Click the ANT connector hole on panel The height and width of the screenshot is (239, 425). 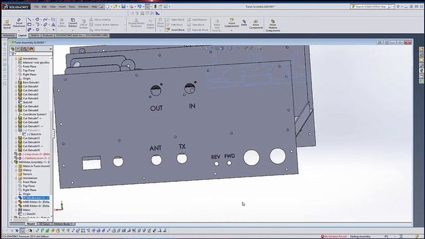click(x=157, y=160)
